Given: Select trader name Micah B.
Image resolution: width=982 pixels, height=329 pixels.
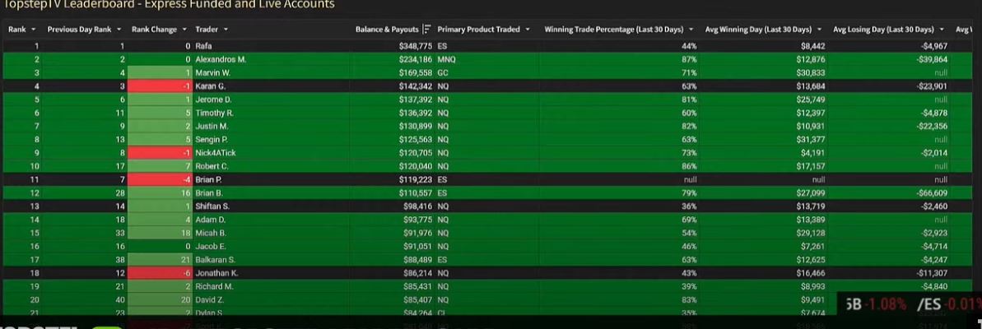Looking at the screenshot, I should tap(211, 233).
